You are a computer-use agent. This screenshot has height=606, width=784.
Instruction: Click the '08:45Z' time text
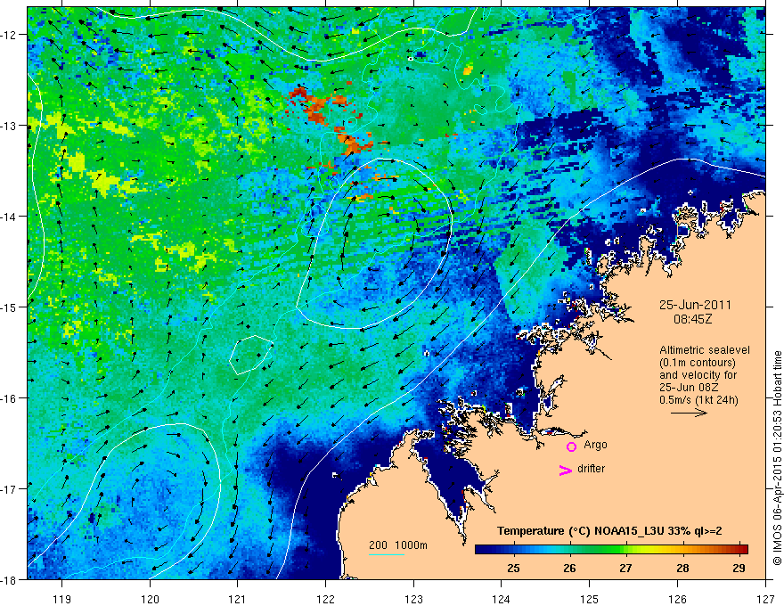692,318
